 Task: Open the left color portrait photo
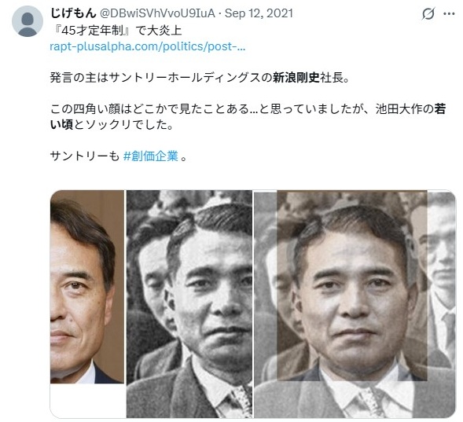point(87,286)
